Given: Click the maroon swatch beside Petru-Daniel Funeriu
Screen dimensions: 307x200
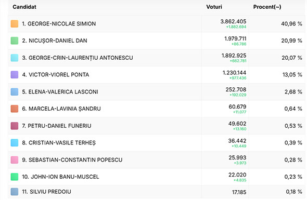Looking at the screenshot, I should 15,126.
